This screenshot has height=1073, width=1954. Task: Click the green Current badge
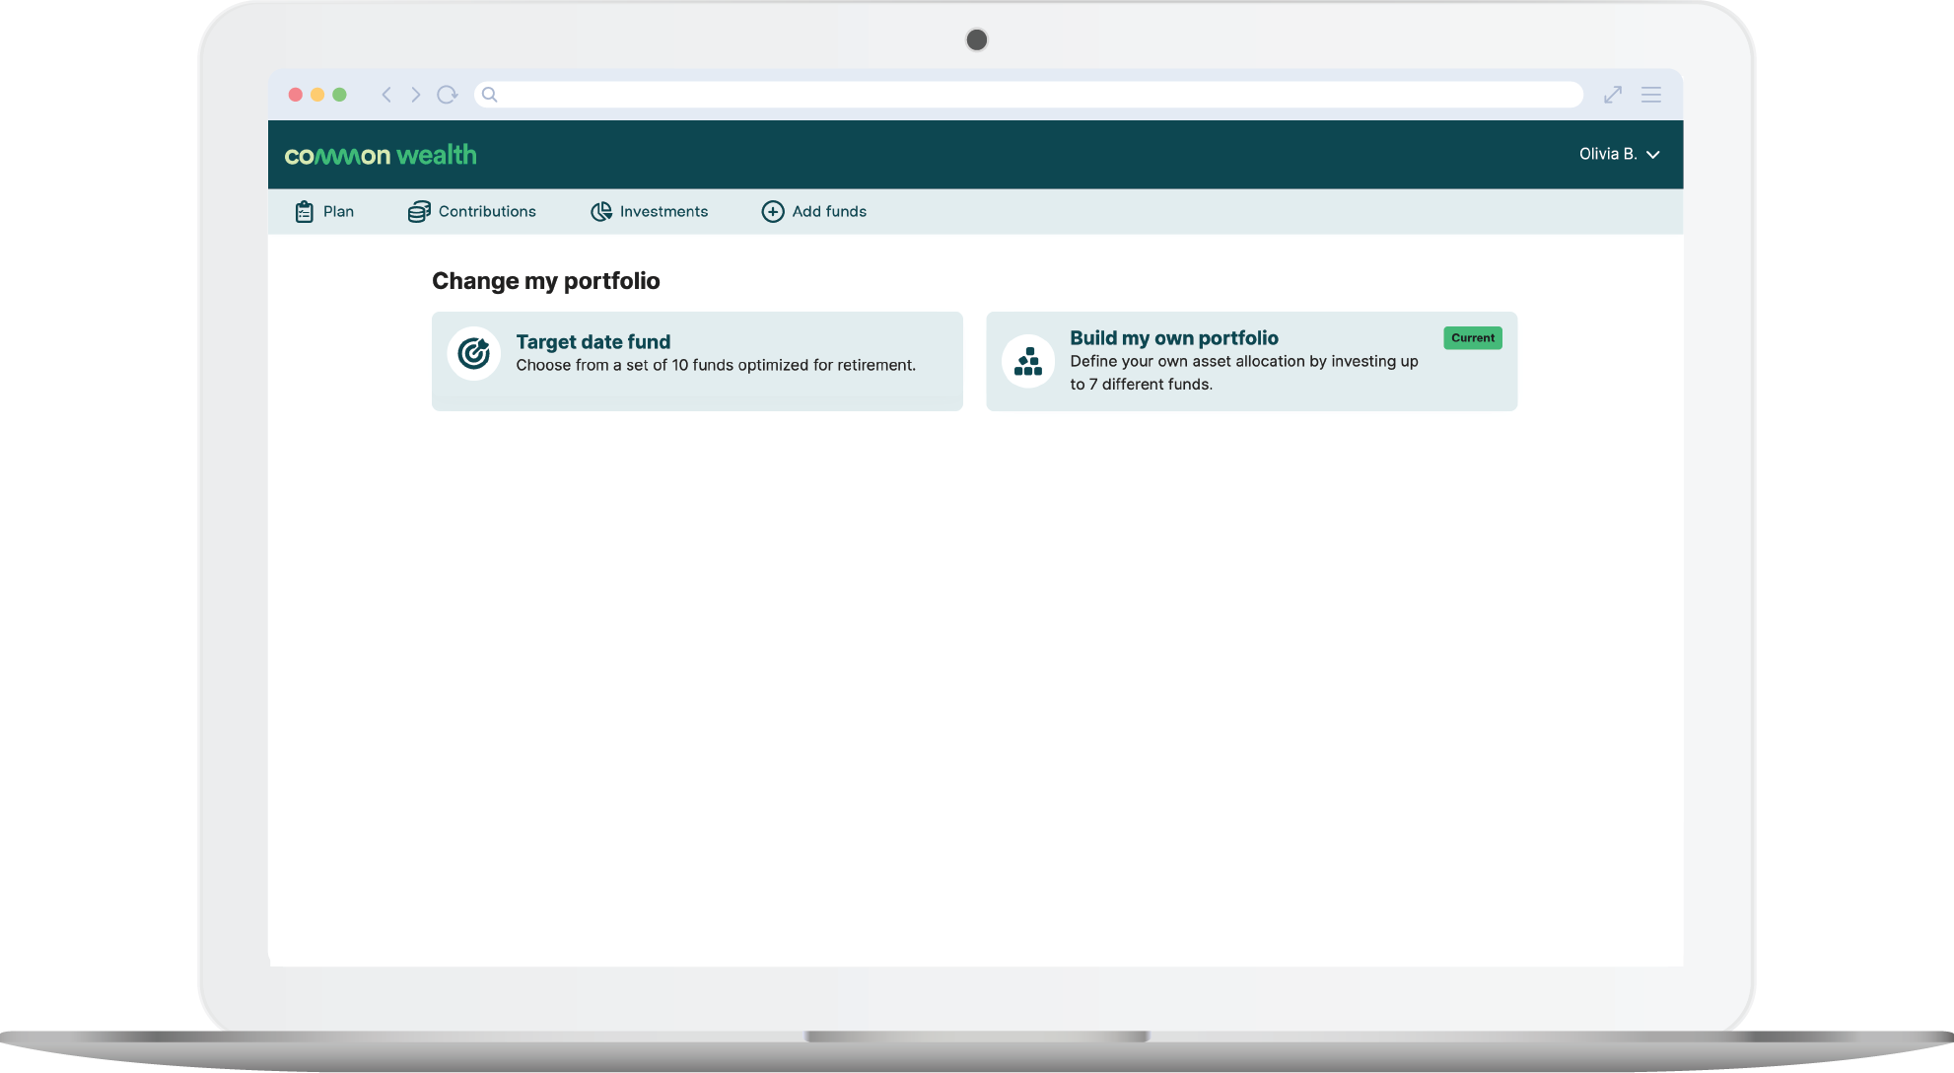(1473, 337)
